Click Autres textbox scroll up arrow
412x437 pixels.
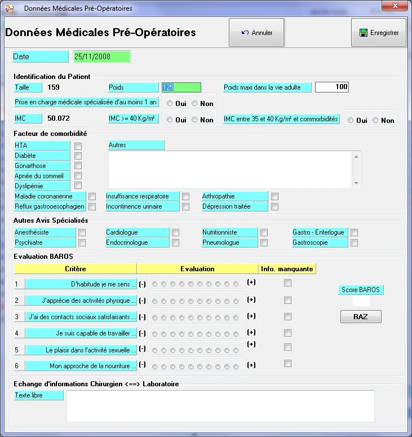pos(356,157)
